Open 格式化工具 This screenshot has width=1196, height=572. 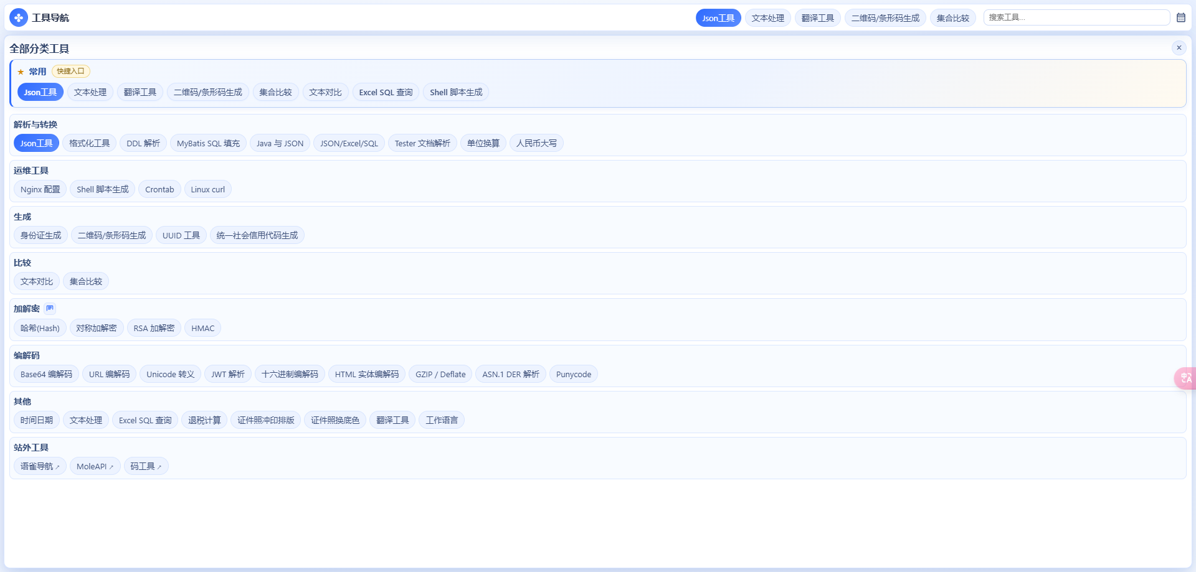coord(89,143)
